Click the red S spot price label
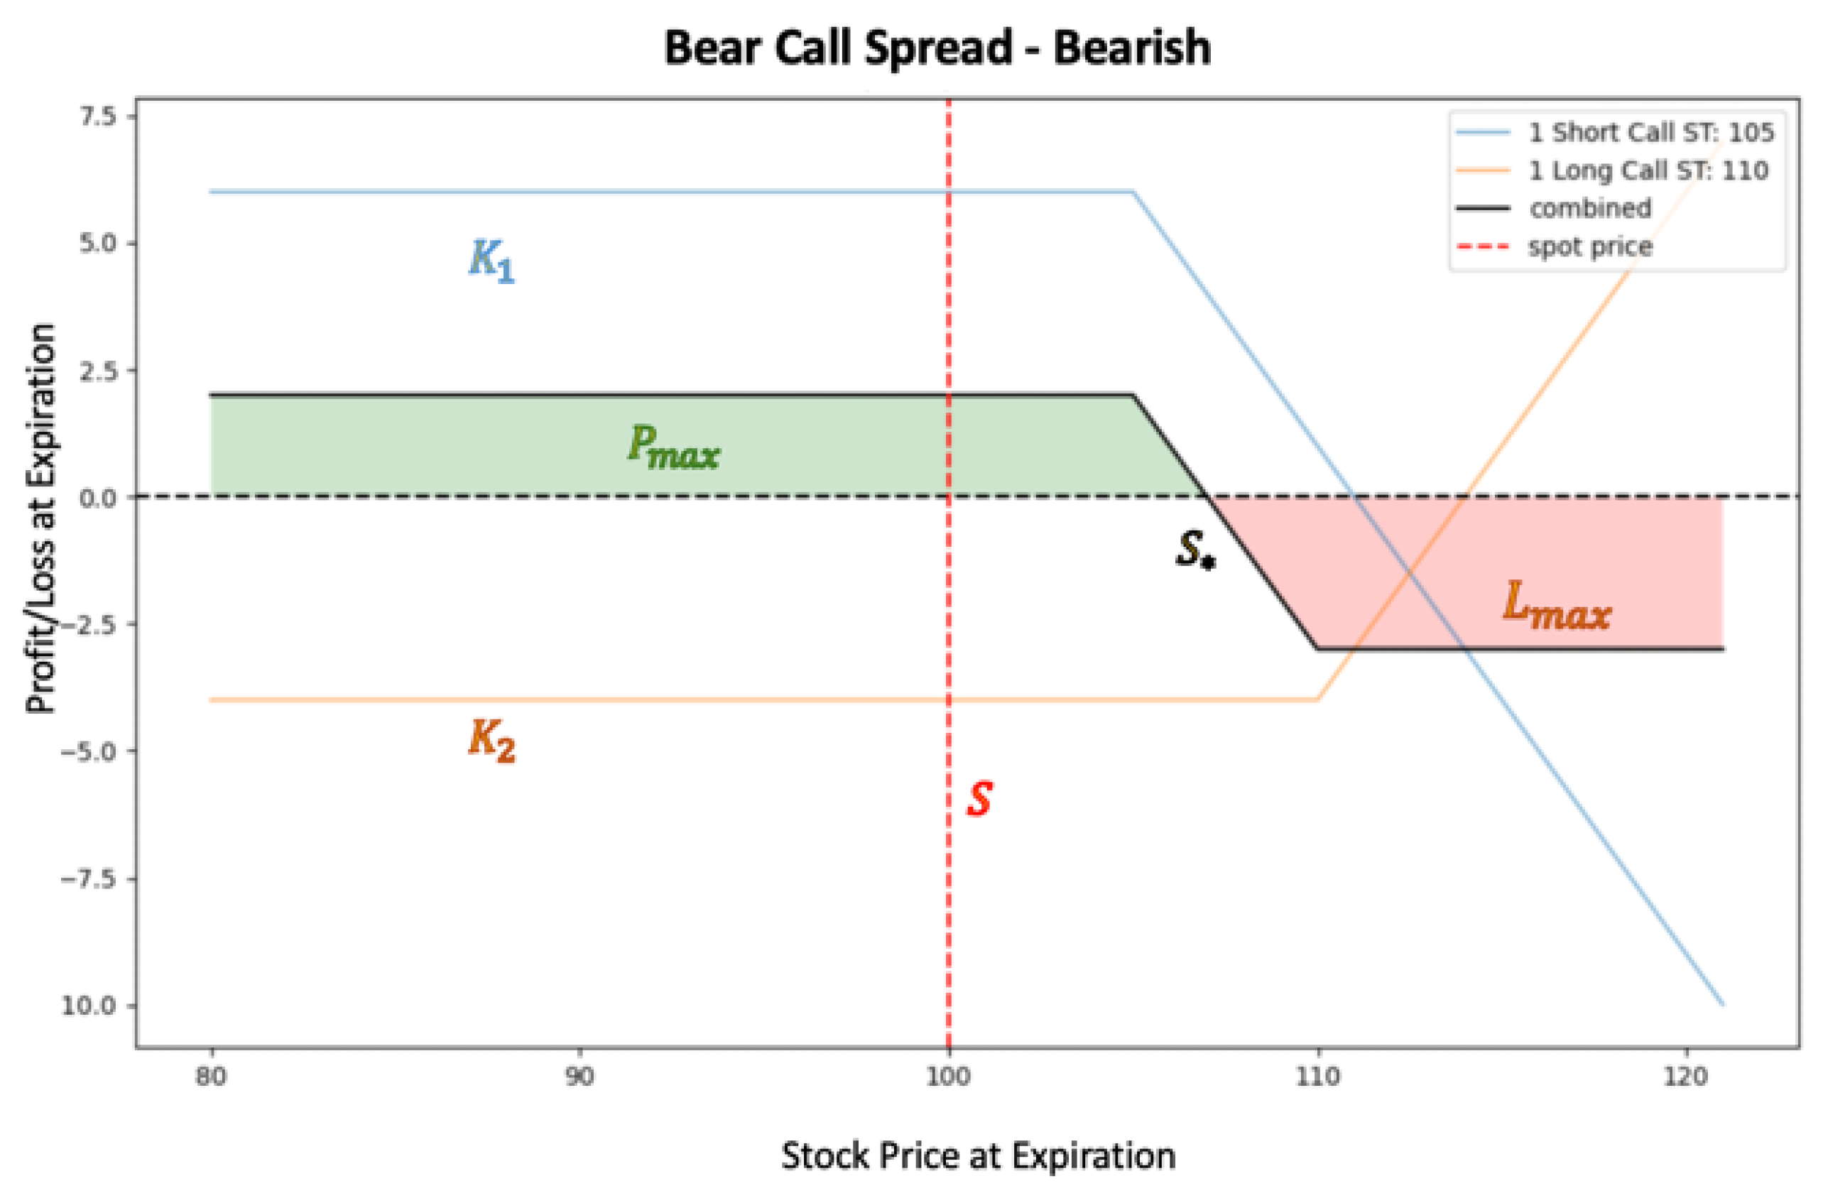The width and height of the screenshot is (1823, 1198). pyautogui.click(x=979, y=799)
